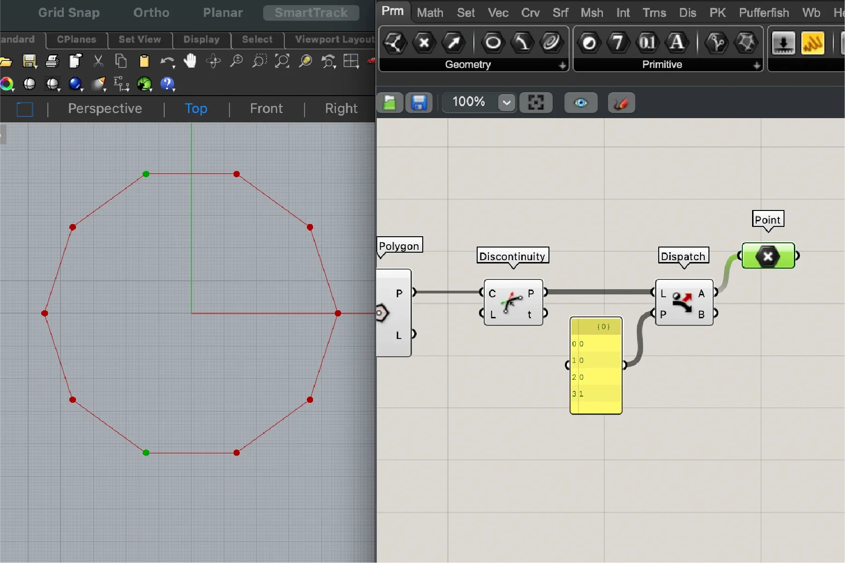Select the Text parameter icon (A)
The width and height of the screenshot is (845, 563).
[x=676, y=43]
